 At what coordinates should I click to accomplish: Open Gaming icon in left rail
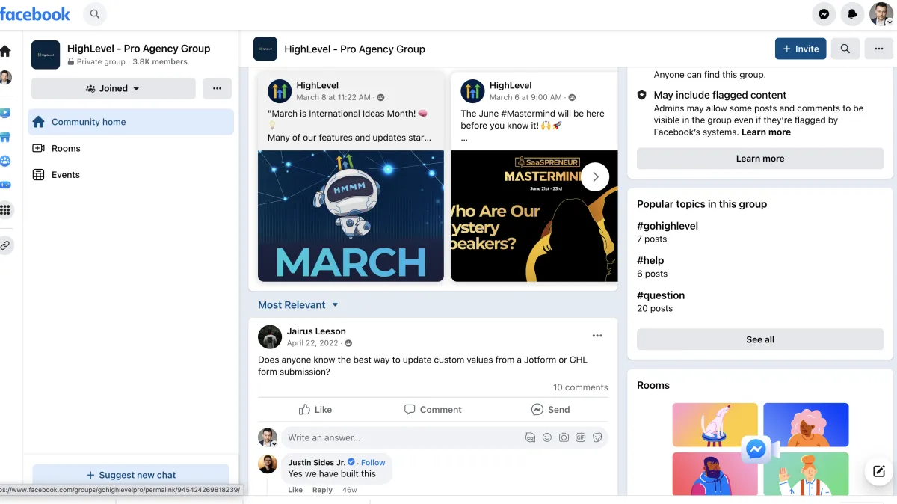(x=5, y=185)
